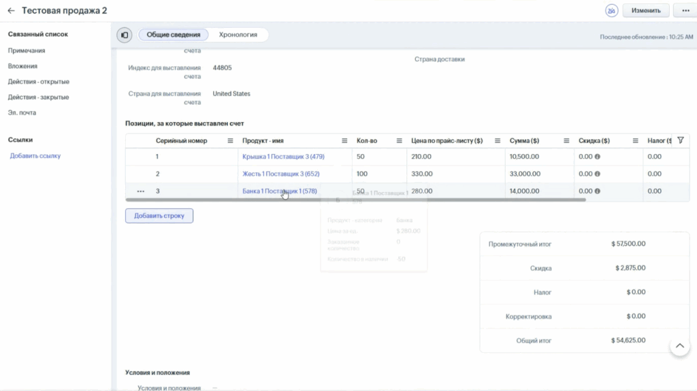Open the three-dot row menu for row 3

click(140, 191)
